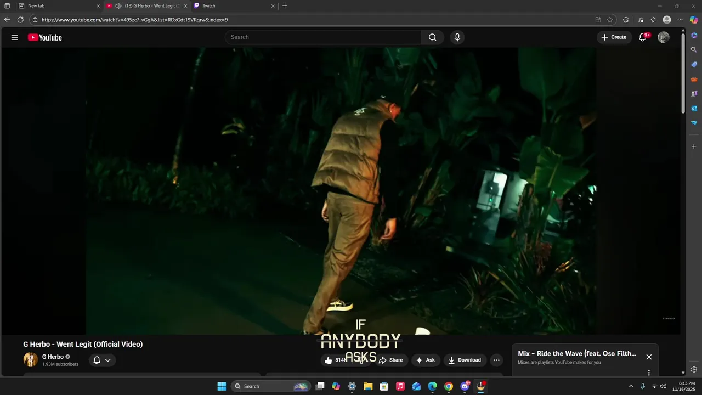Open the Outlook icon in Edge sidebar
Viewport: 702px width, 395px height.
694,109
